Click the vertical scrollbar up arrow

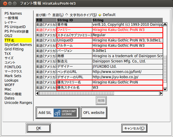(x=165, y=24)
